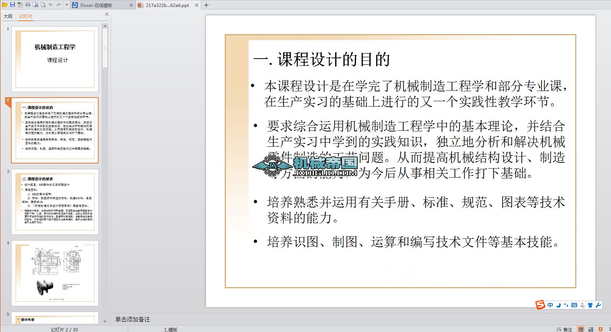Close the 217a322b...62a6.ppt tab

(x=197, y=5)
